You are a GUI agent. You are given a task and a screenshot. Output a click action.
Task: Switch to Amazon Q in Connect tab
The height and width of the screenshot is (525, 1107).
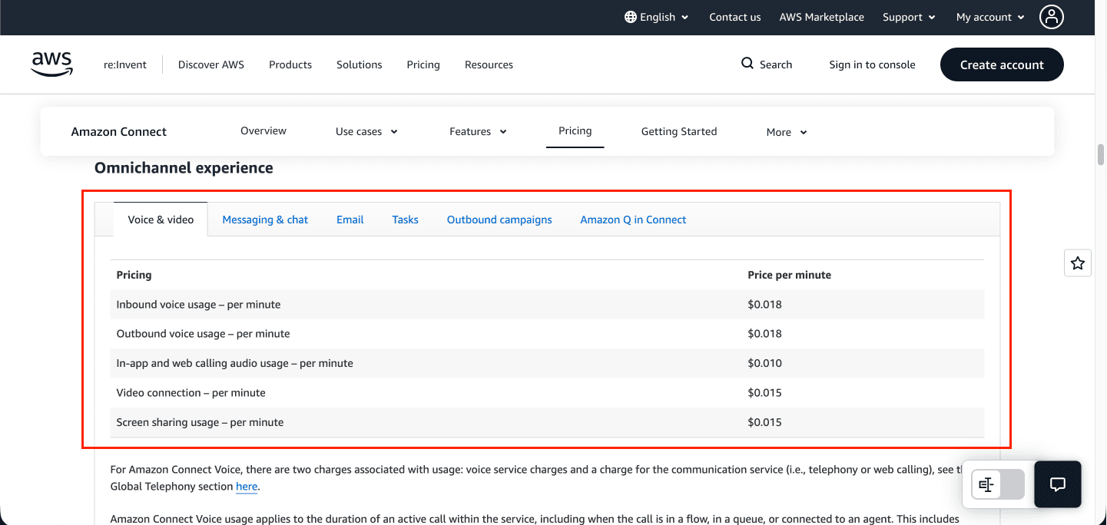[x=633, y=220]
